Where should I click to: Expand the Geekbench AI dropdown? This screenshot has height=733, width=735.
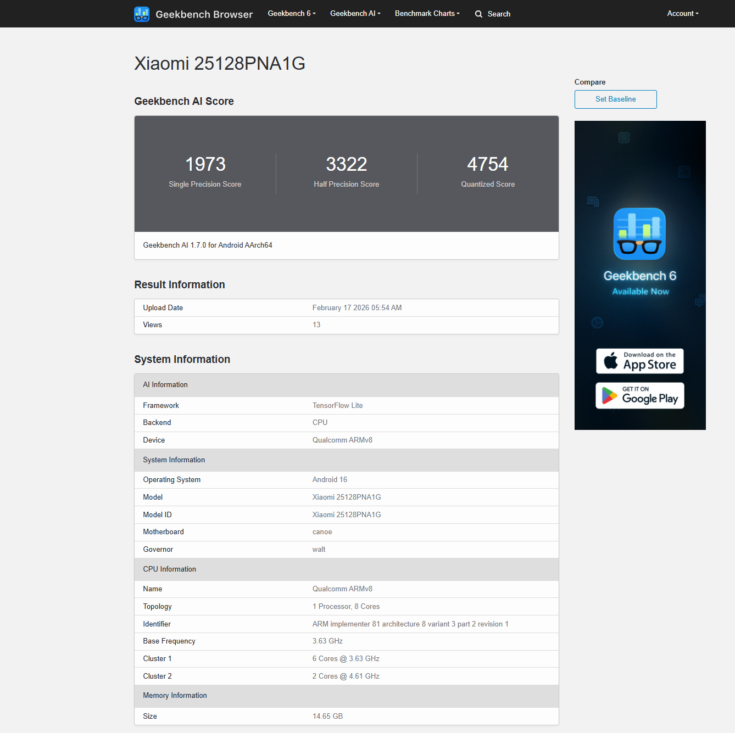click(355, 13)
